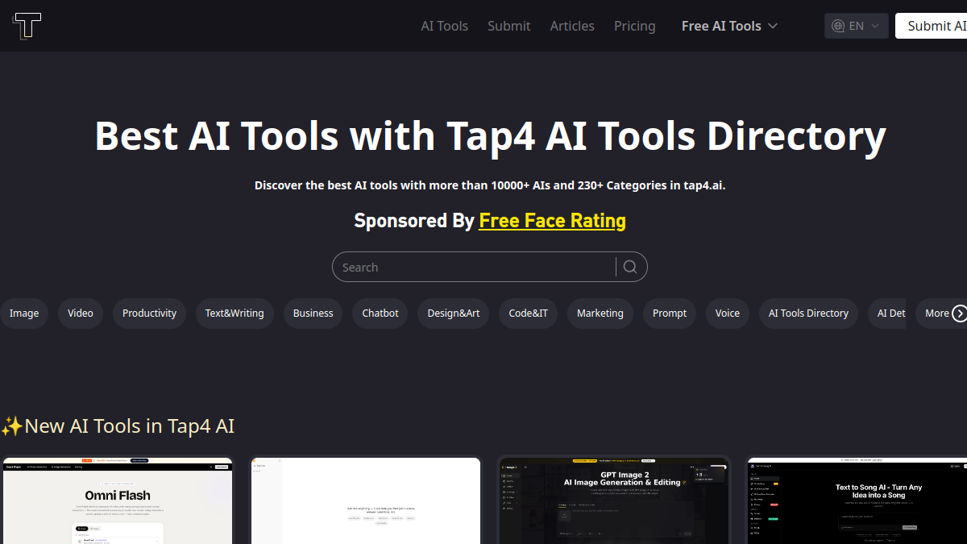The height and width of the screenshot is (544, 967).
Task: Select the Design&Art category
Action: pos(454,314)
